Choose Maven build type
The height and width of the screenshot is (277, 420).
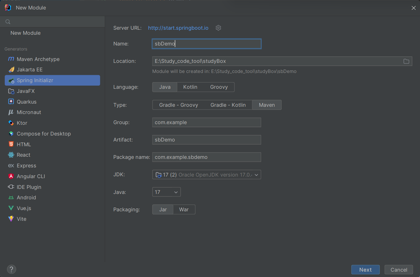[267, 105]
